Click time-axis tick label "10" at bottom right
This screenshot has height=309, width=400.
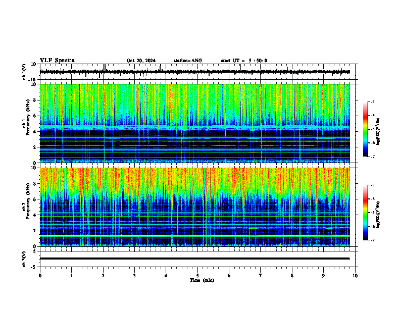click(355, 276)
